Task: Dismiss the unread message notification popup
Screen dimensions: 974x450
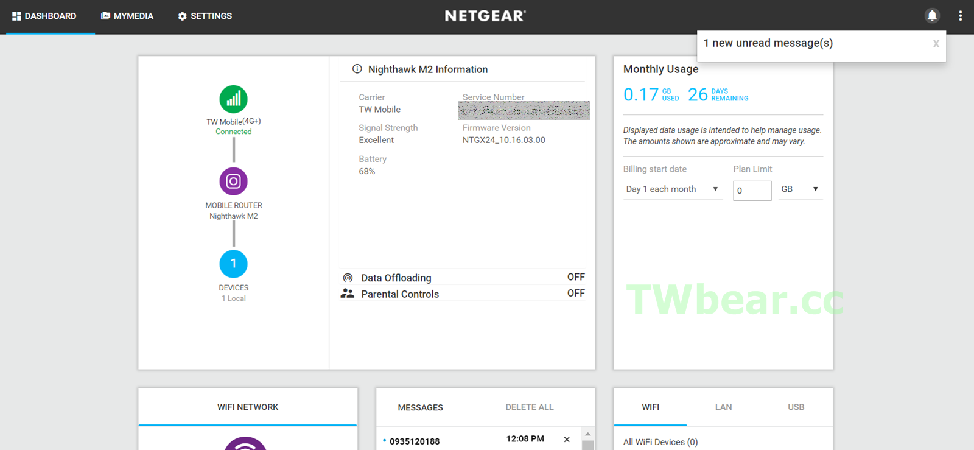Action: (x=936, y=44)
